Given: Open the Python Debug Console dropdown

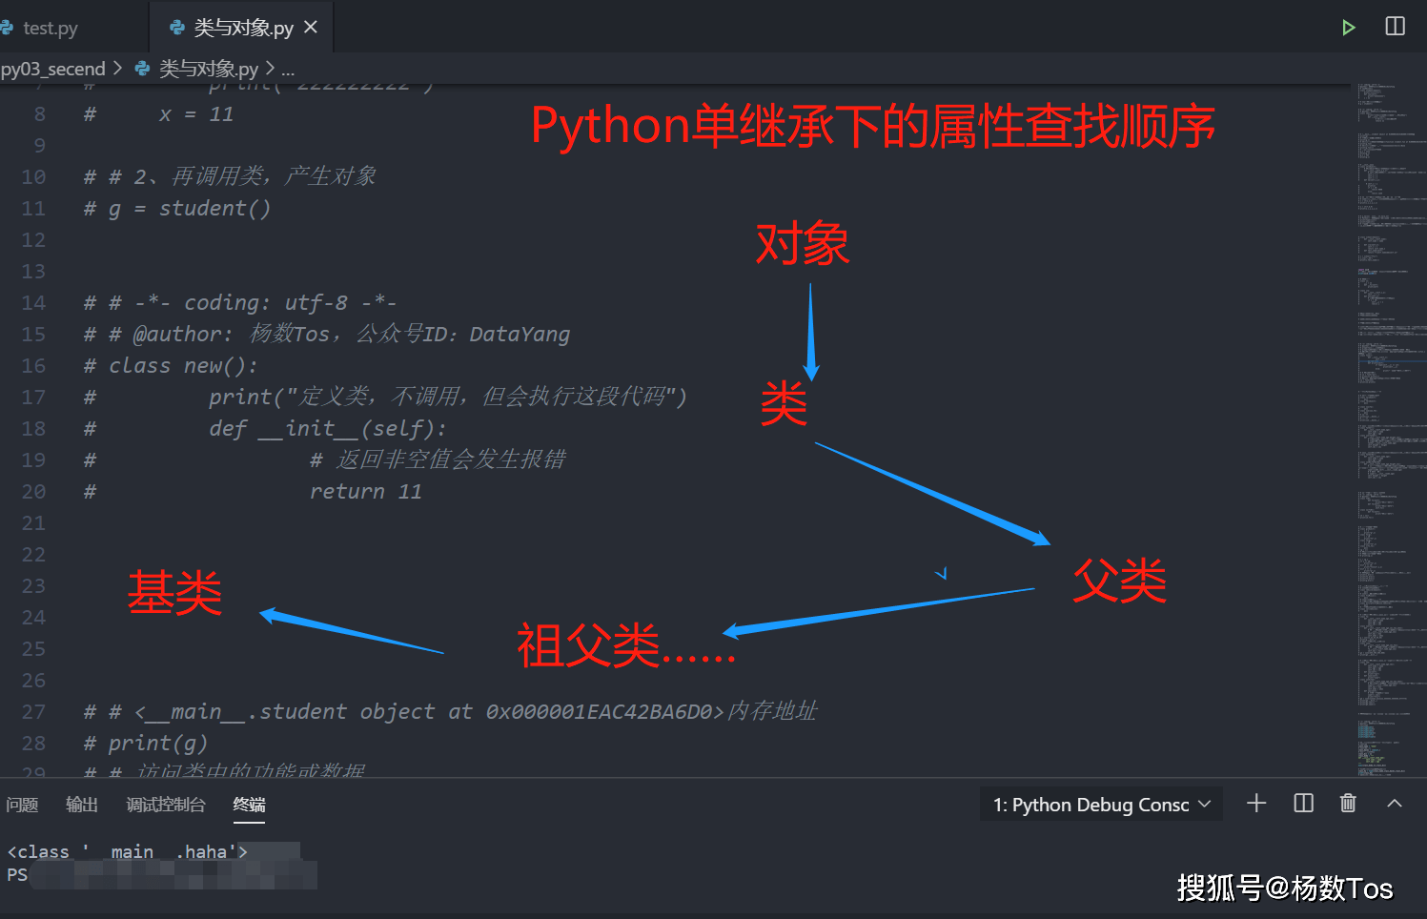Looking at the screenshot, I should (1101, 805).
